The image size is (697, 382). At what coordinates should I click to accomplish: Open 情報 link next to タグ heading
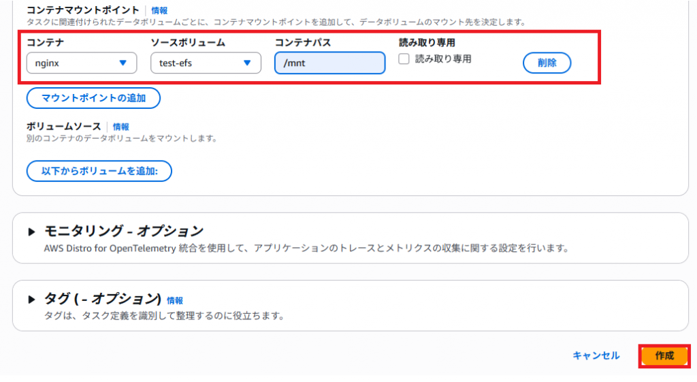click(175, 300)
